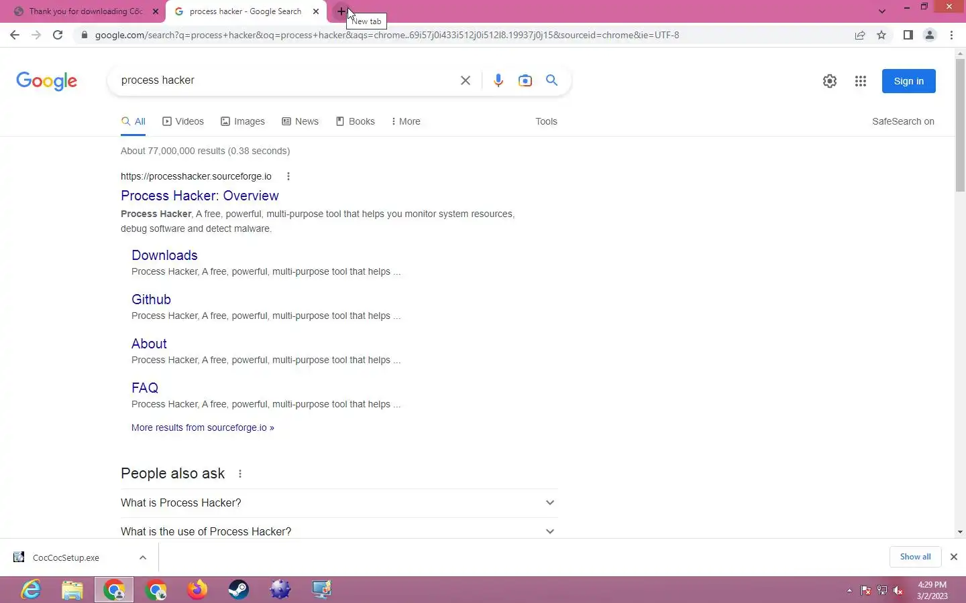The width and height of the screenshot is (966, 603).
Task: Select the All results tab
Action: coord(133,121)
